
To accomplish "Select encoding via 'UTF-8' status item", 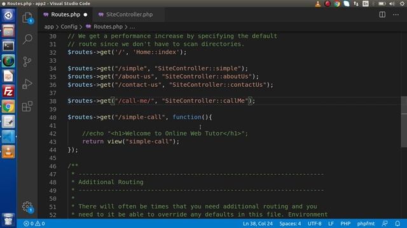I will 314,224.
